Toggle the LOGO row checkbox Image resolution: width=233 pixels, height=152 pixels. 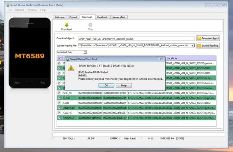[59, 98]
